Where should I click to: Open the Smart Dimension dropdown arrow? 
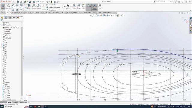pos(8,10)
